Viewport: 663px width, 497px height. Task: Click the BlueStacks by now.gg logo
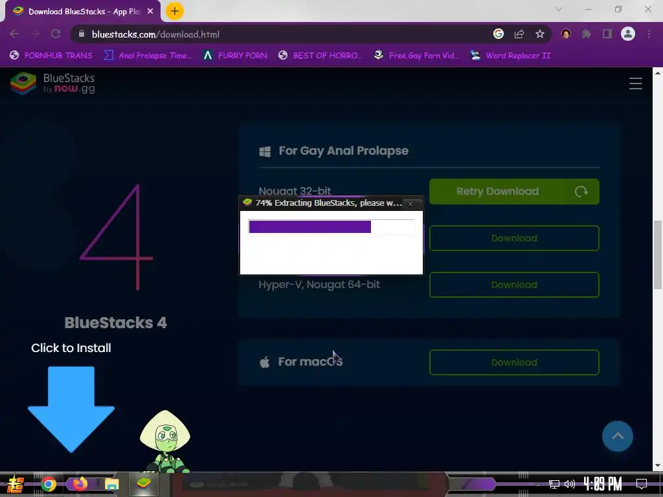pos(53,83)
